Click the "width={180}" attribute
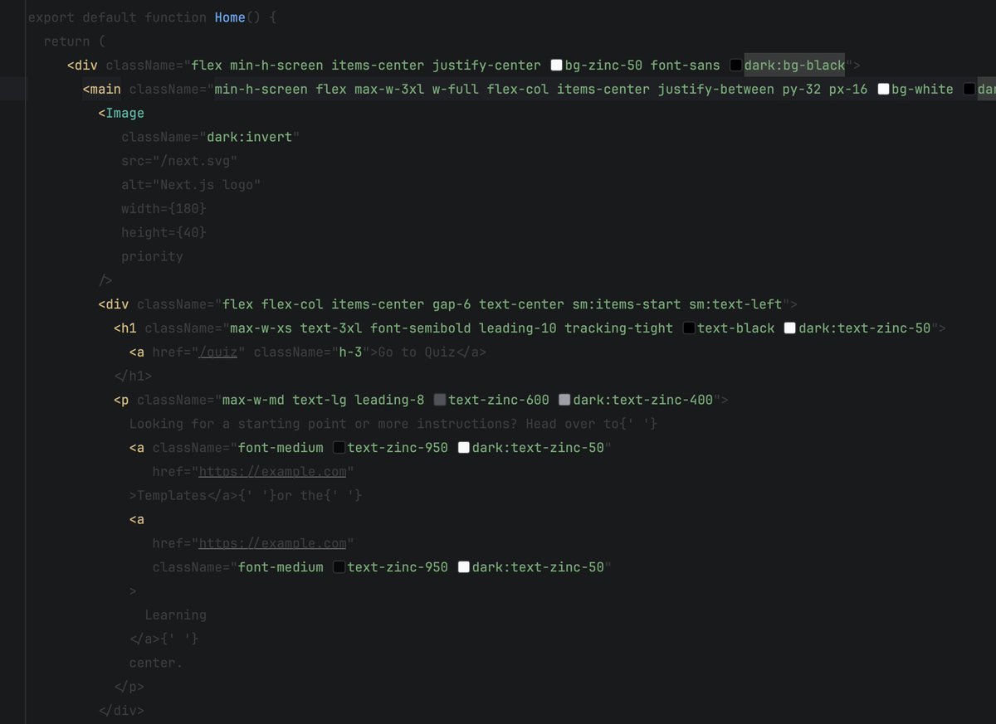 click(164, 209)
